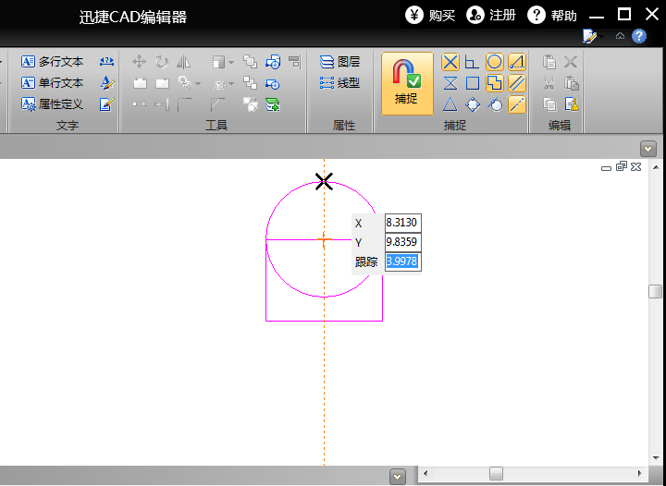Click the hourglass-shaped midpoint snap icon
This screenshot has width=666, height=486.
(450, 84)
